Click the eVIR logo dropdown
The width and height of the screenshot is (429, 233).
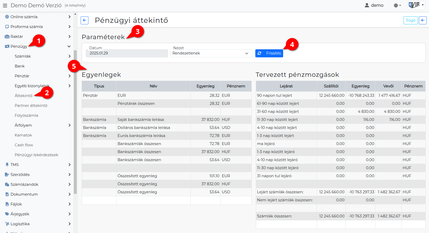click(x=416, y=5)
